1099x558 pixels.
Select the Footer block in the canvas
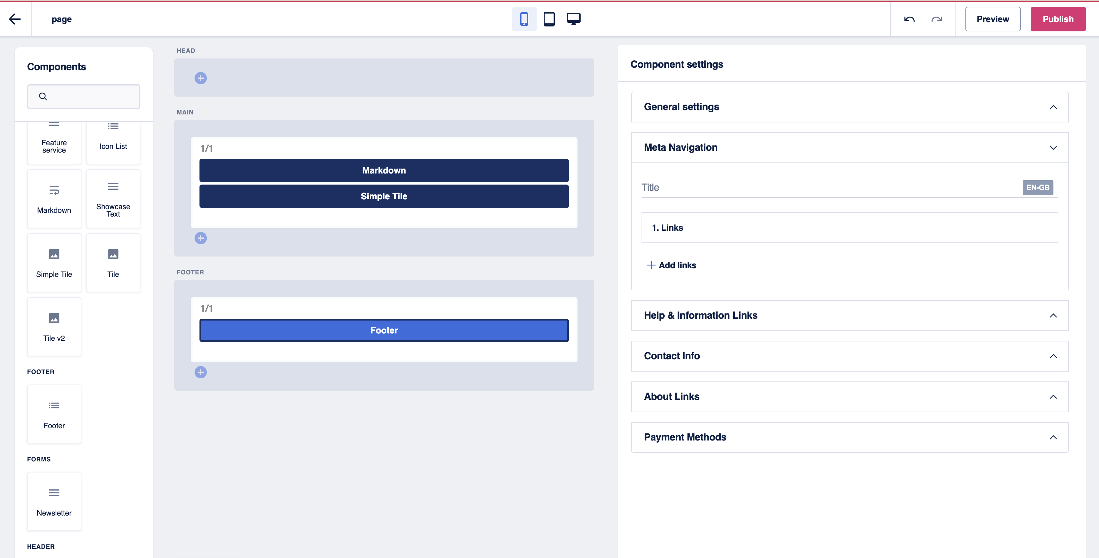click(384, 330)
